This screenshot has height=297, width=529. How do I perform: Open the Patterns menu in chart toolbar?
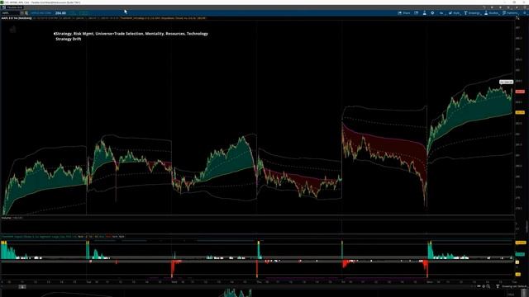coord(510,13)
